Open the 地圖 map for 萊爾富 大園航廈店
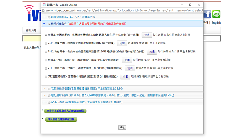This screenshot has width=245, height=138. click(147, 35)
